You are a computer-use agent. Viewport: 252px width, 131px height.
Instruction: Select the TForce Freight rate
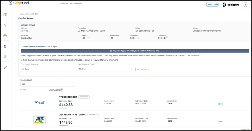220,104
